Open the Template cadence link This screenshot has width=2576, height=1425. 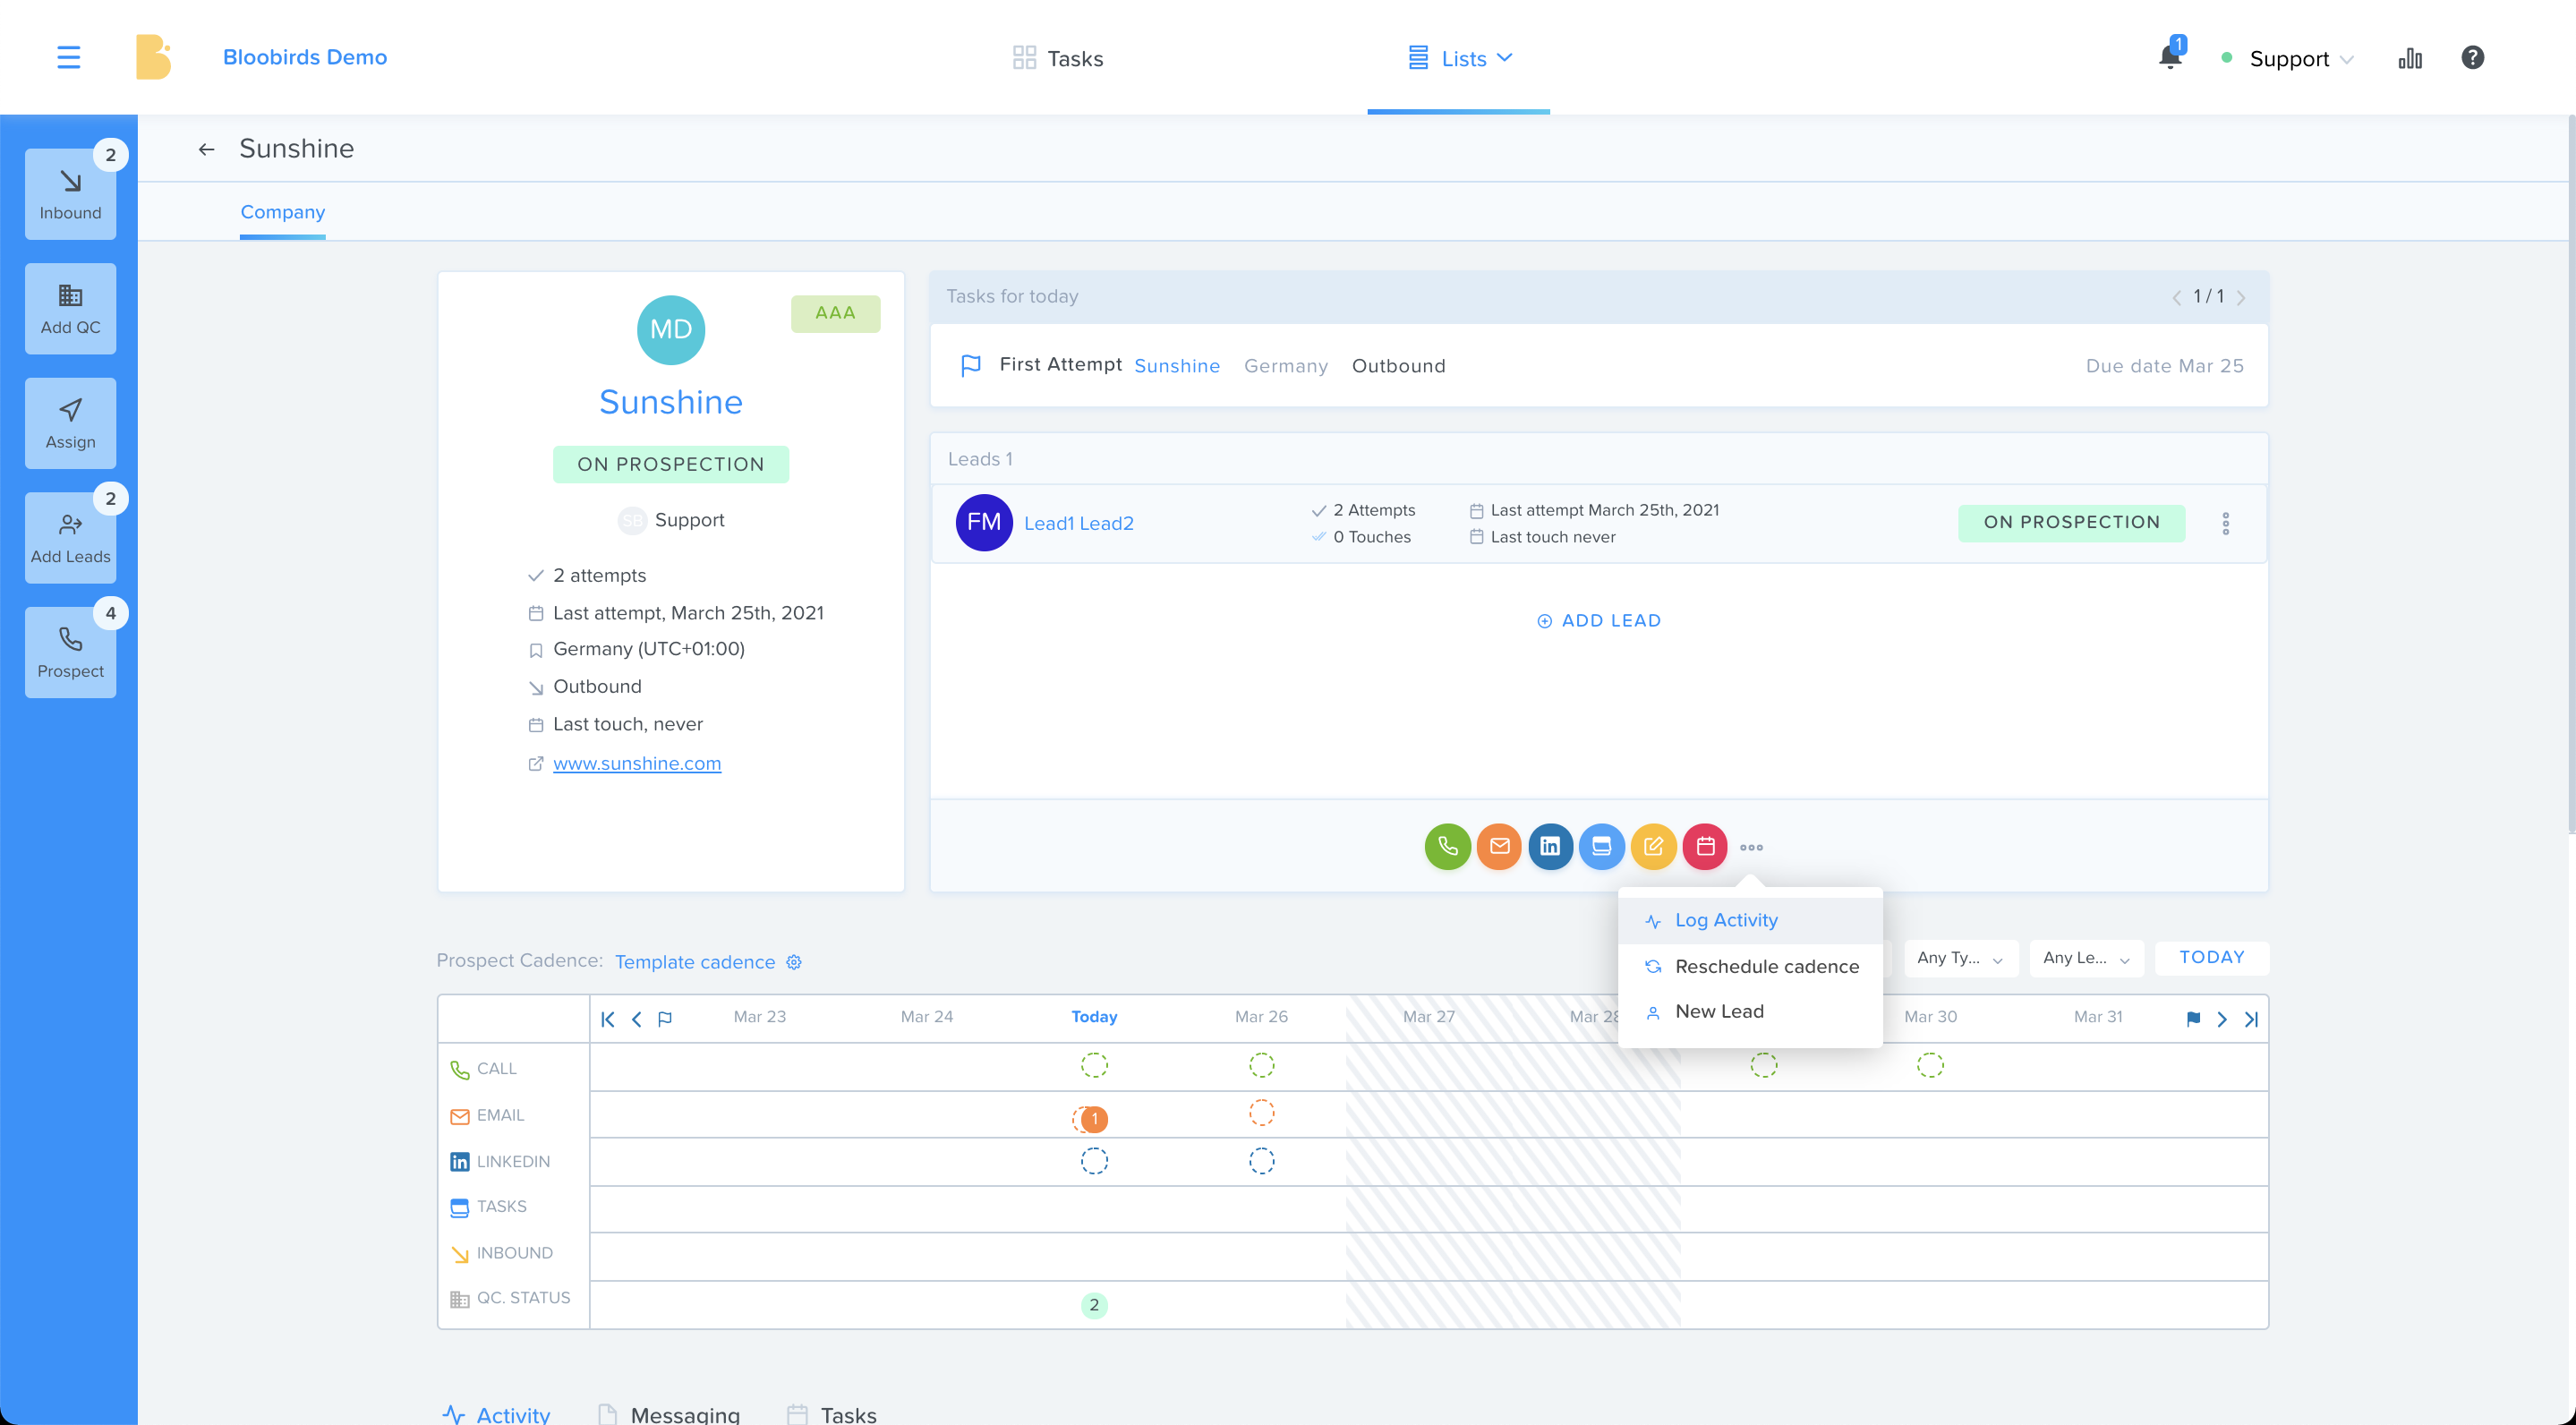click(x=695, y=961)
